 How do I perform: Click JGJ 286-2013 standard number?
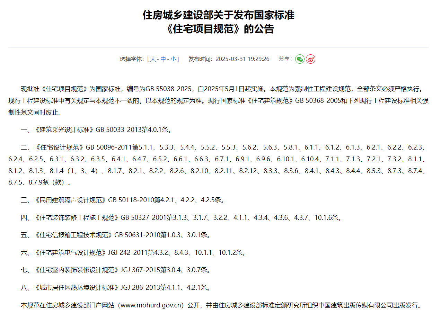(x=140, y=287)
